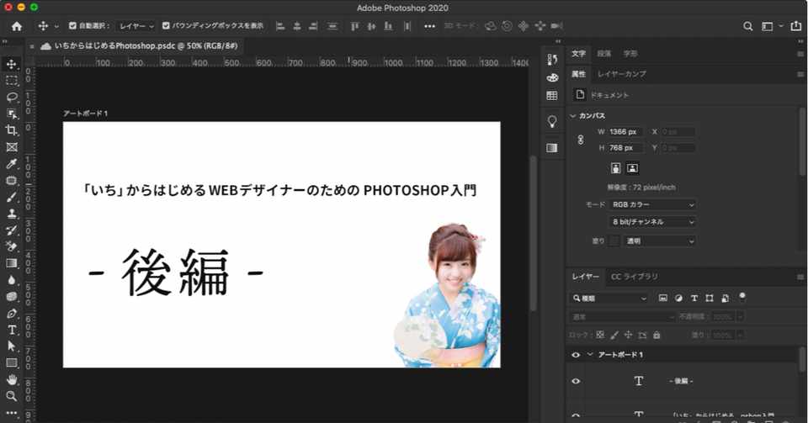Select the Path Selection tool
The width and height of the screenshot is (808, 423).
point(11,346)
